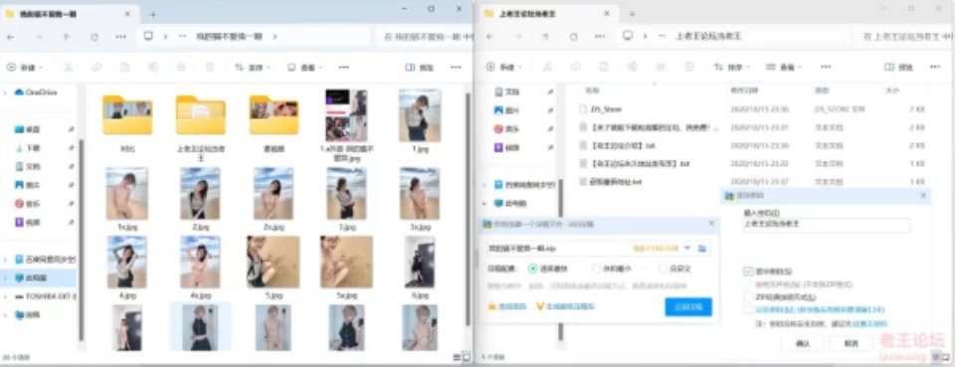The width and height of the screenshot is (955, 367).
Task: Toggle the show password checkbox
Action: 748,271
